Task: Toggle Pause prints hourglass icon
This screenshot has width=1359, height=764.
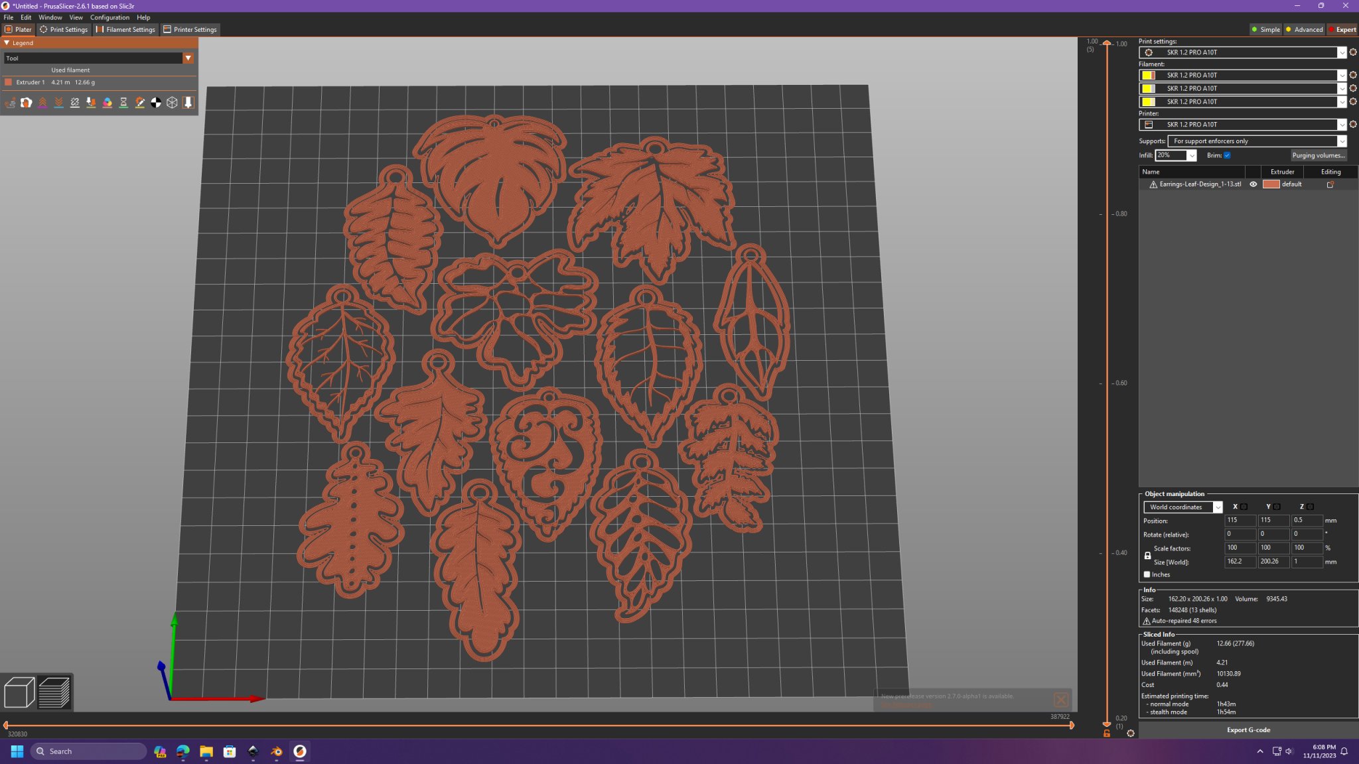Action: 123,103
